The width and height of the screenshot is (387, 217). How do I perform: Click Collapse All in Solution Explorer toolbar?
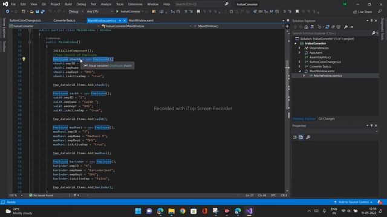coord(333,27)
